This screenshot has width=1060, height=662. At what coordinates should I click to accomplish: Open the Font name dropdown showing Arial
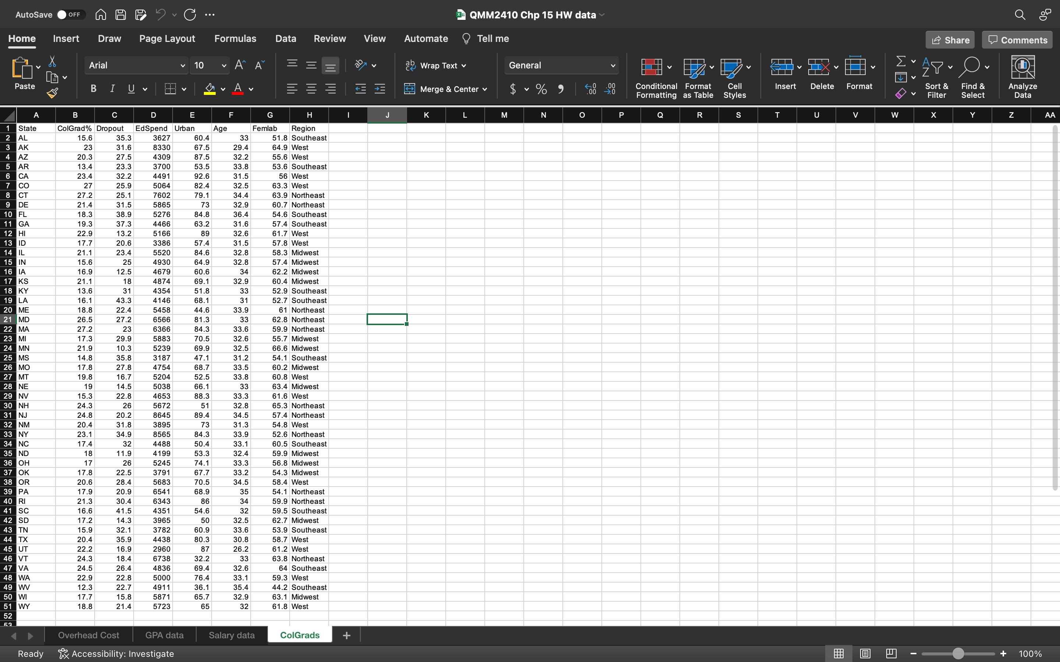pos(136,65)
